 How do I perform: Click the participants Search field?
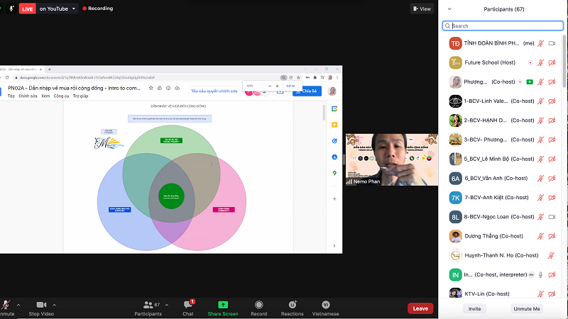(503, 26)
